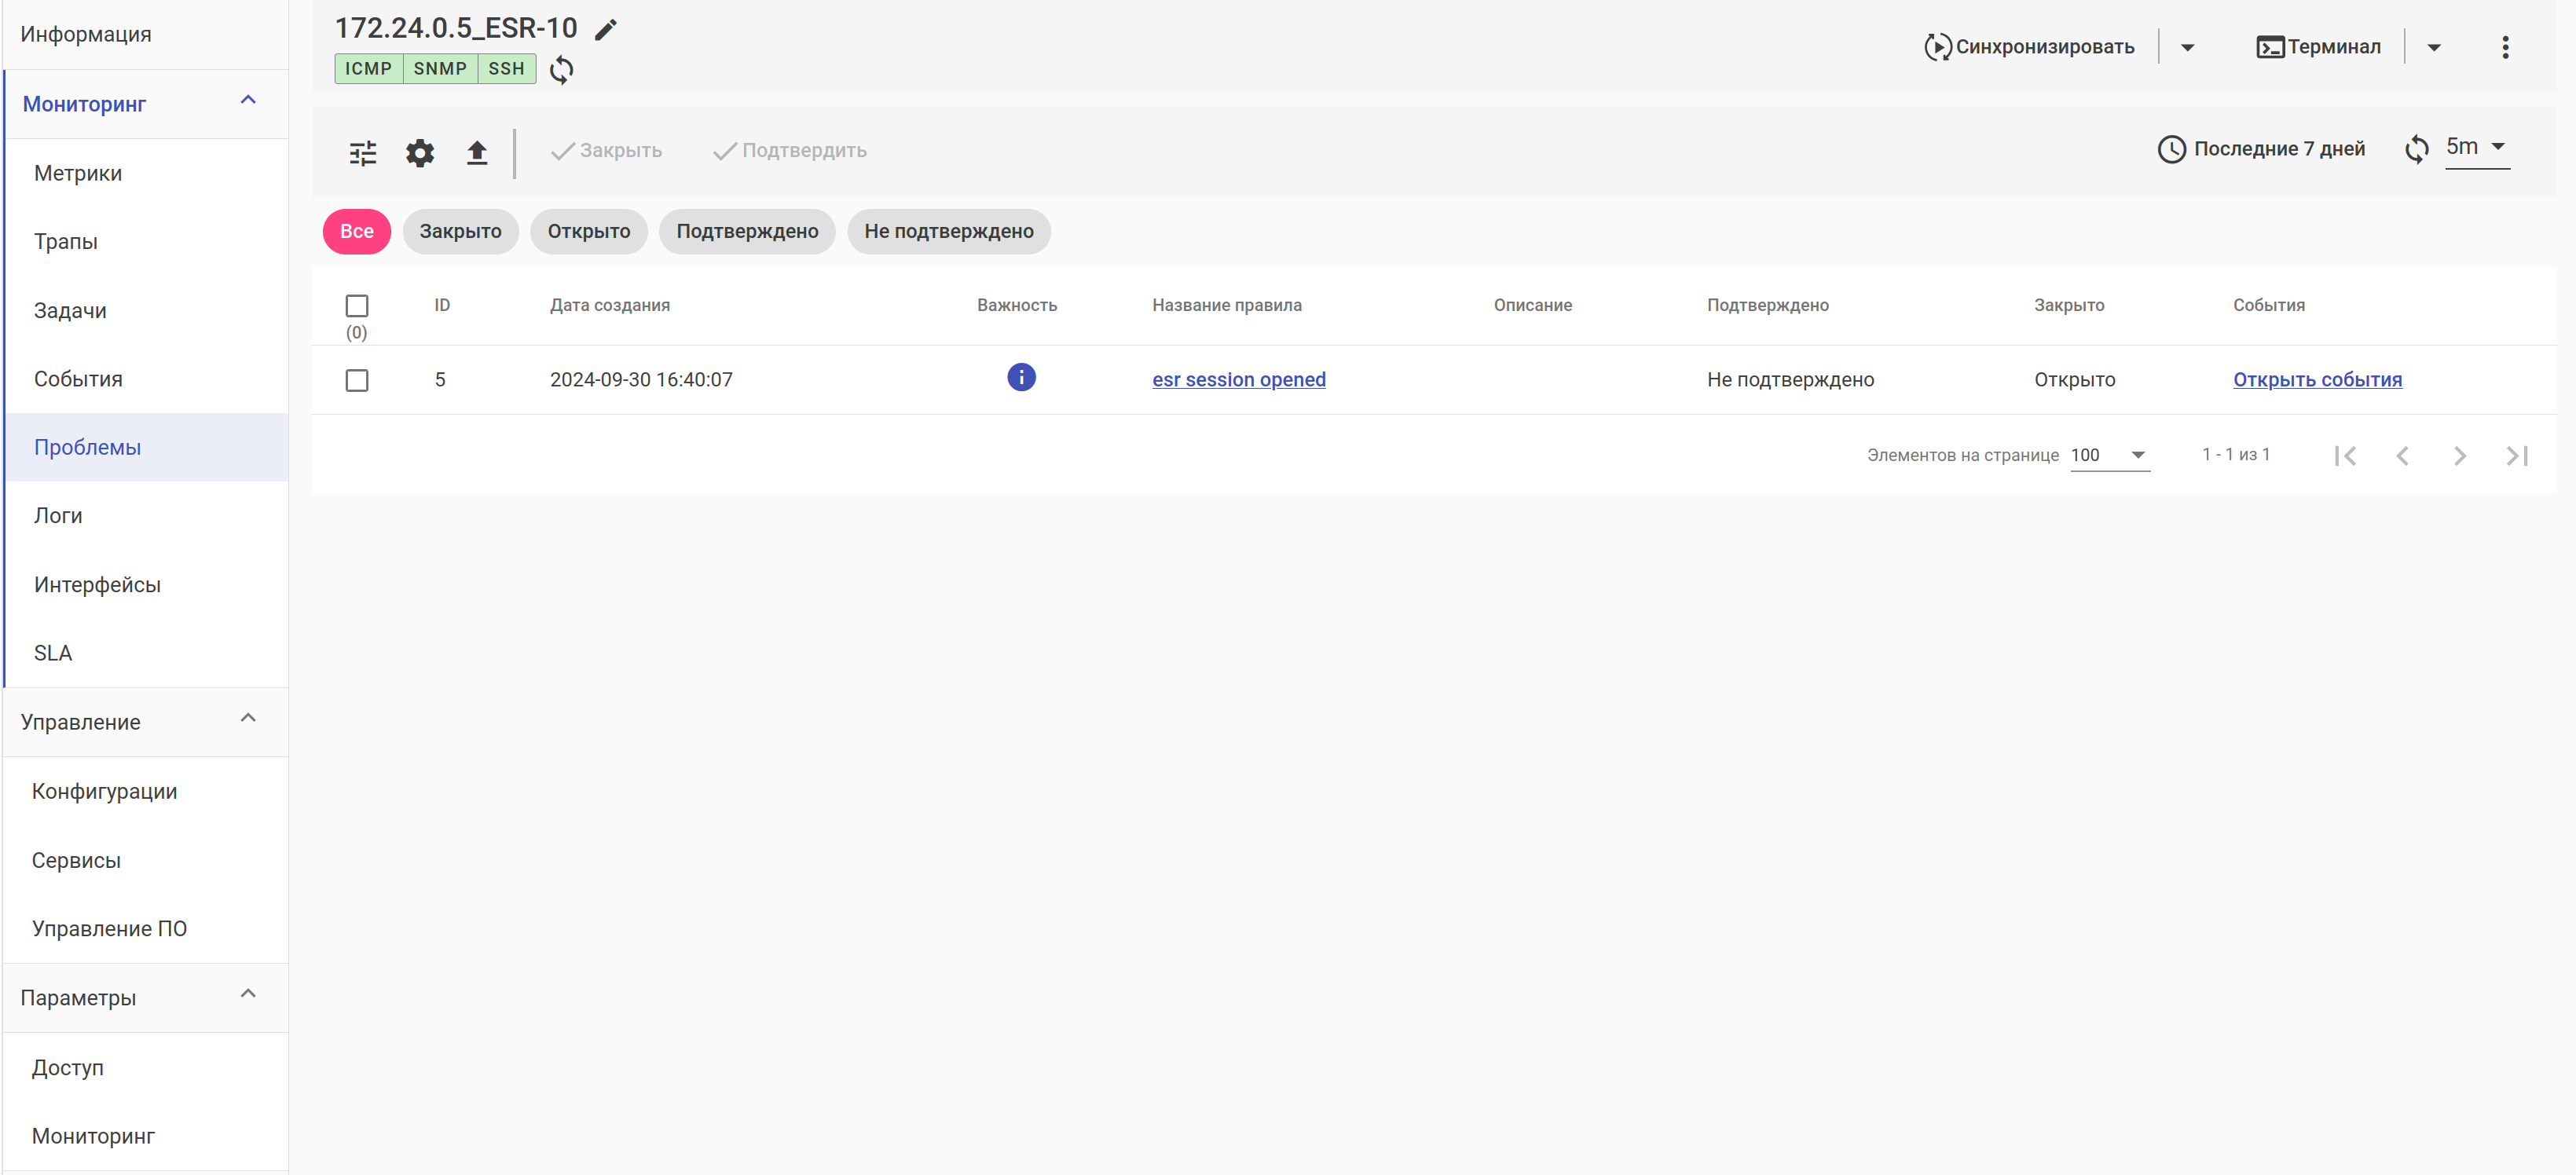Open table settings gear icon
The height and width of the screenshot is (1175, 2576).
(x=420, y=152)
